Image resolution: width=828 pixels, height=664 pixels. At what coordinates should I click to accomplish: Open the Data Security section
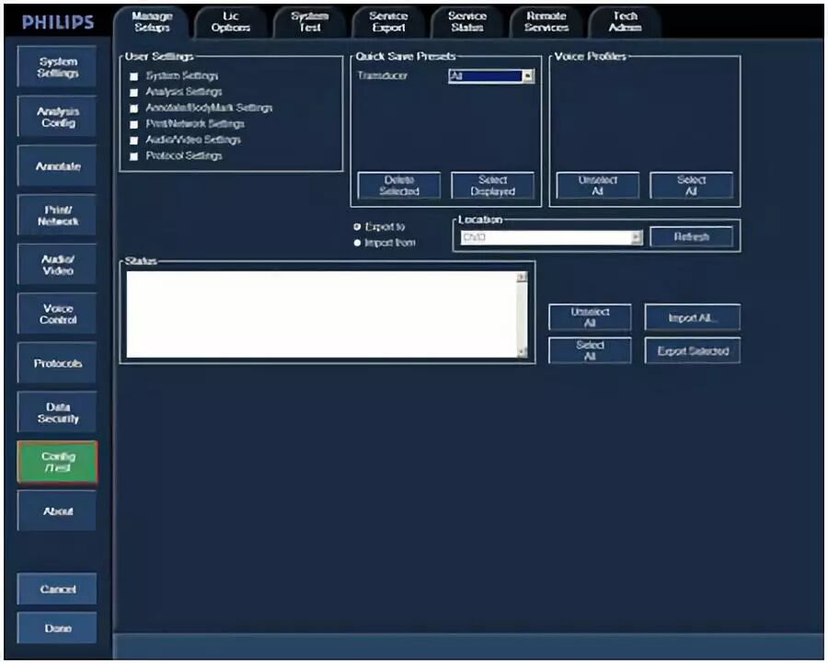click(x=57, y=412)
